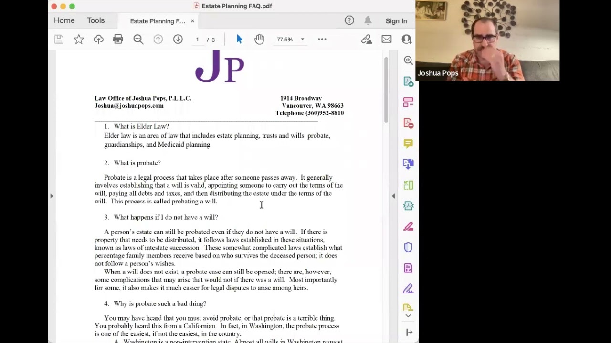This screenshot has height=343, width=611.
Task: Open the Find text magnifier tool
Action: pos(138,40)
